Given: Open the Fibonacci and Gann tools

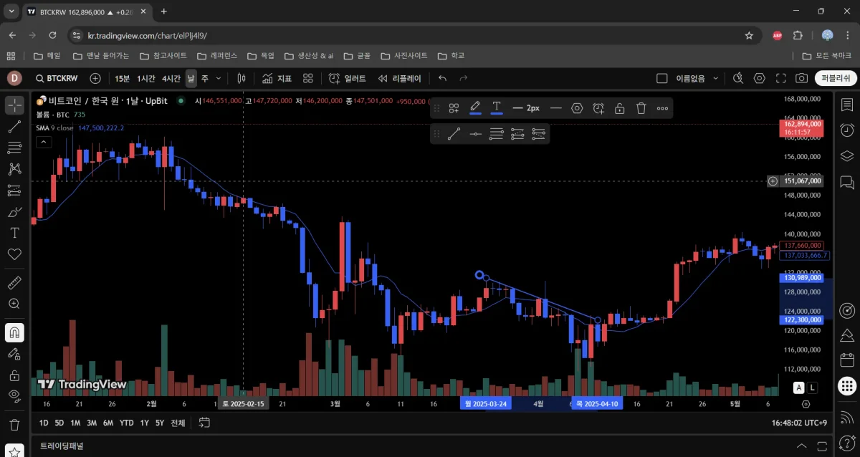Looking at the screenshot, I should [14, 148].
